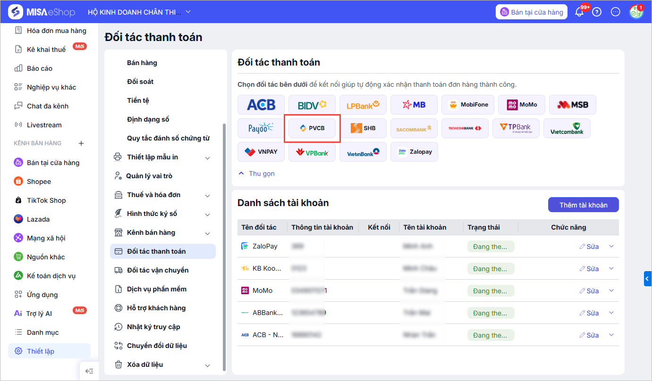Collapse the left sidebar menu

(89, 371)
